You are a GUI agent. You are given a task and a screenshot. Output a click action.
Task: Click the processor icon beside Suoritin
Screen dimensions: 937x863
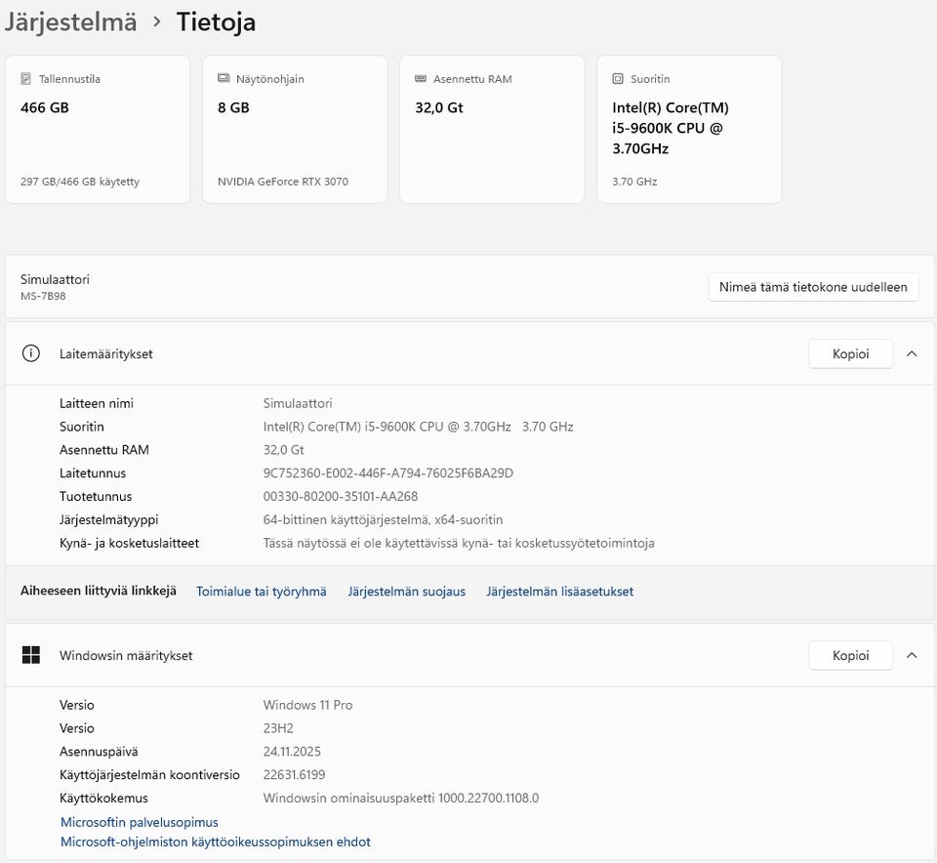click(618, 79)
